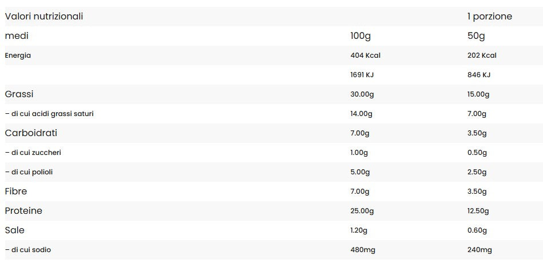Select the 'Carboidrati' row label
543x279 pixels.
click(31, 133)
